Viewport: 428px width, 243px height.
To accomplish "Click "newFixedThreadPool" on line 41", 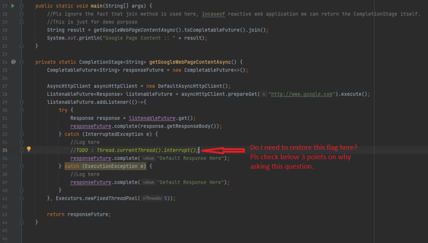I will tap(111, 199).
